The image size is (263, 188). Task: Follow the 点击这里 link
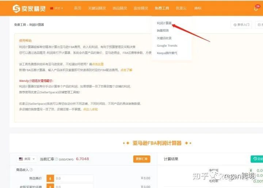click(98, 64)
